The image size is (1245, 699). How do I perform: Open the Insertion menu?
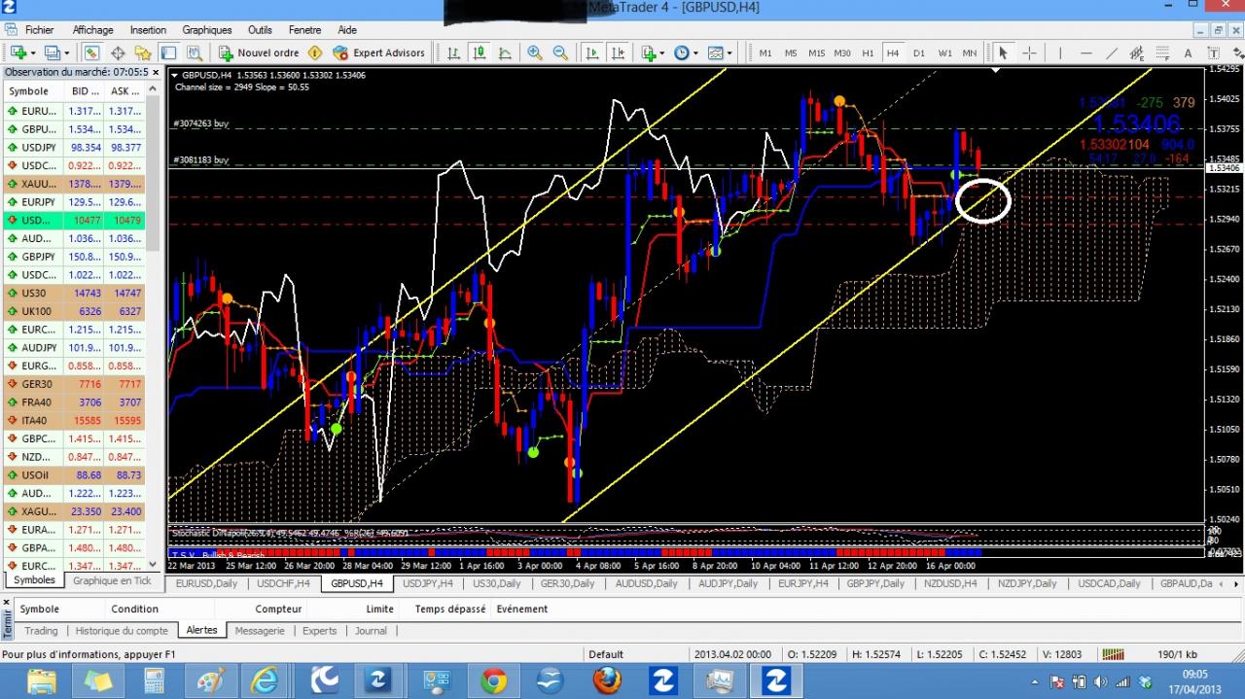tap(148, 30)
